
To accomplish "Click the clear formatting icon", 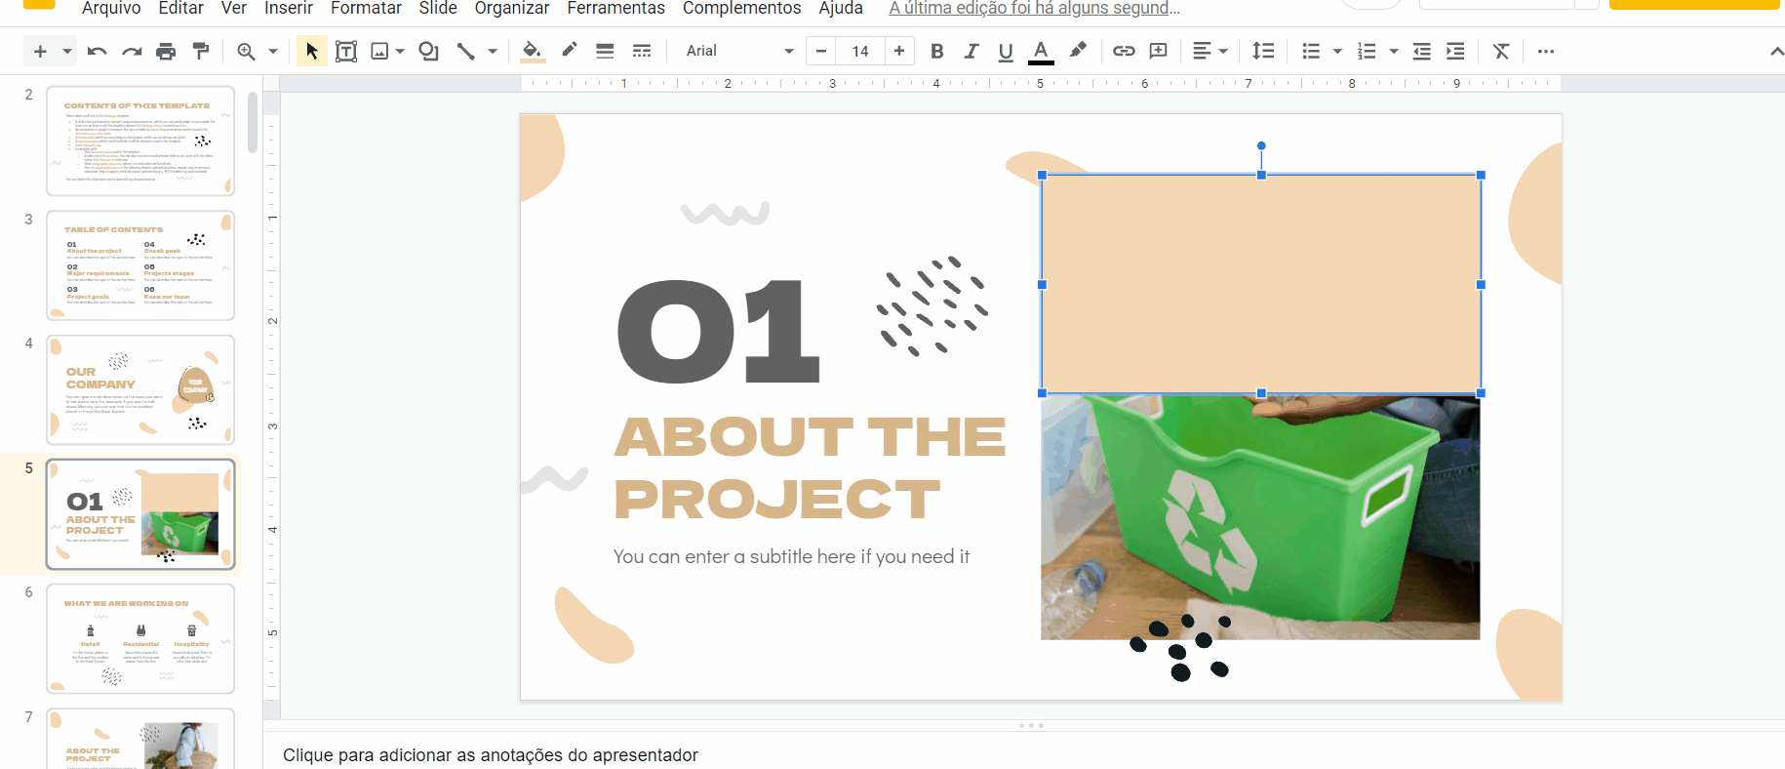I will click(1501, 51).
